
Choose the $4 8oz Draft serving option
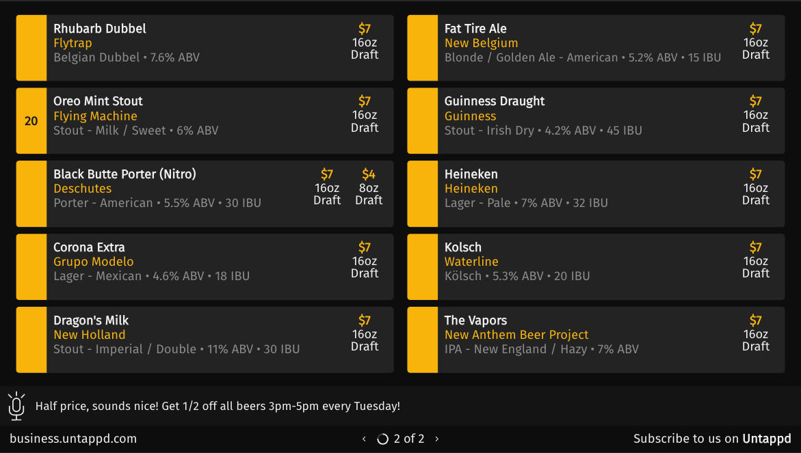click(x=369, y=187)
